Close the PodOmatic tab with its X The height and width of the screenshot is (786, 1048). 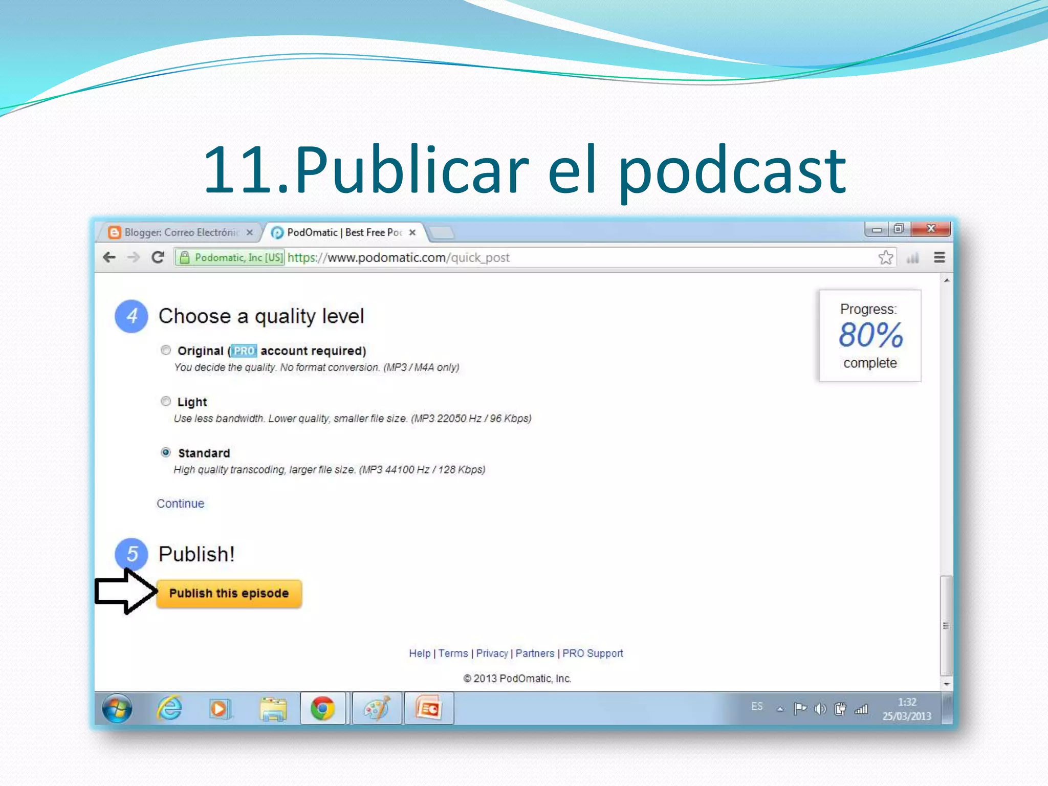(x=412, y=232)
